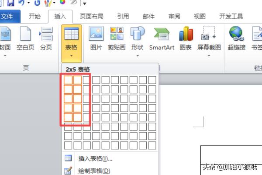Screen dimensions: 262x175
Task: Choose Insert Table (插入表格) menu entry
Action: (x=94, y=159)
